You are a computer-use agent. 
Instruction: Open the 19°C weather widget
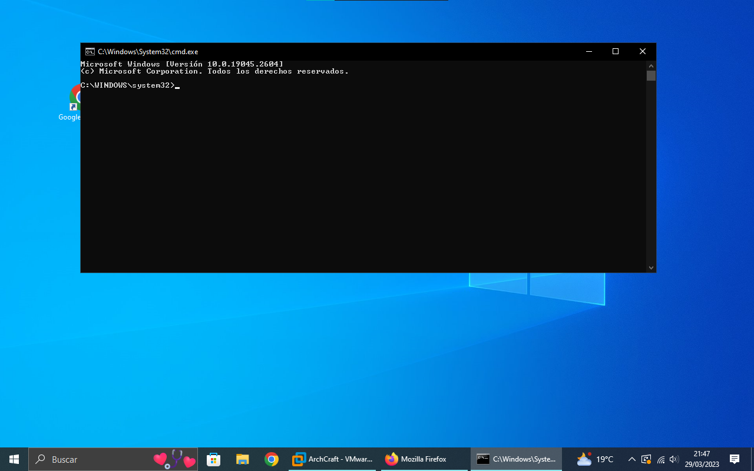pyautogui.click(x=596, y=459)
